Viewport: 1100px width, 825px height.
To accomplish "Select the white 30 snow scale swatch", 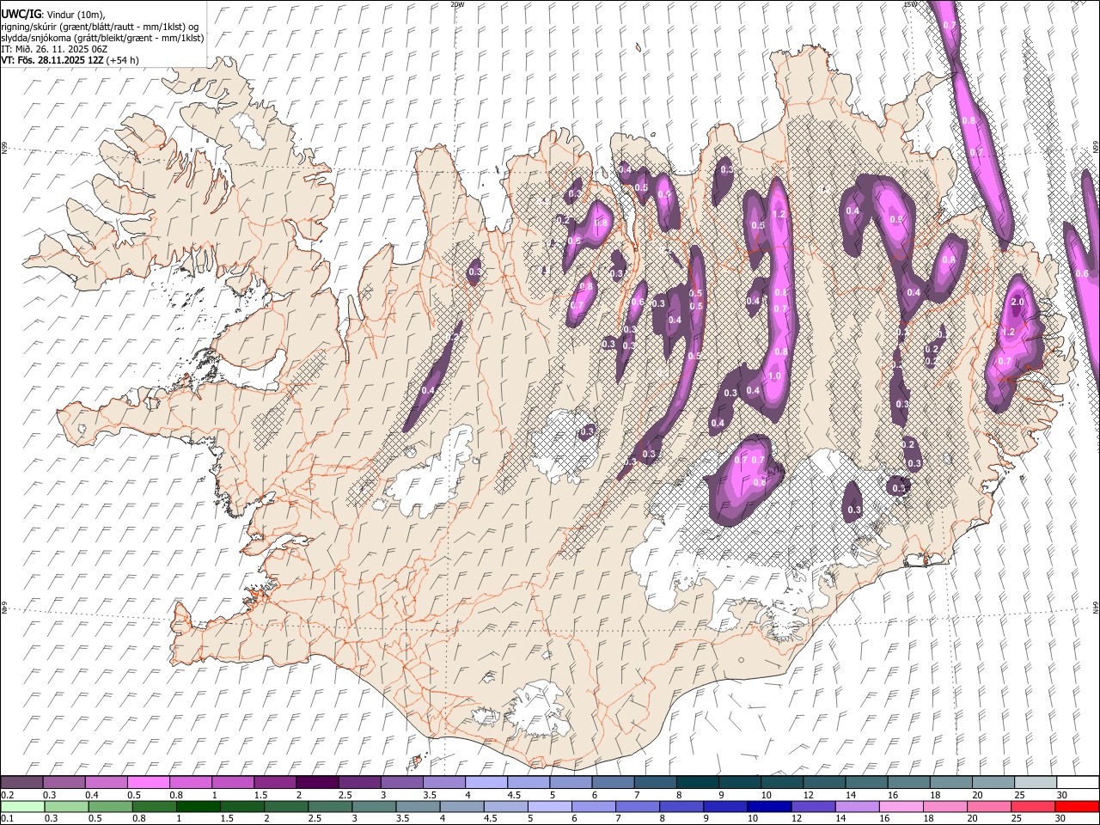I will (1076, 782).
